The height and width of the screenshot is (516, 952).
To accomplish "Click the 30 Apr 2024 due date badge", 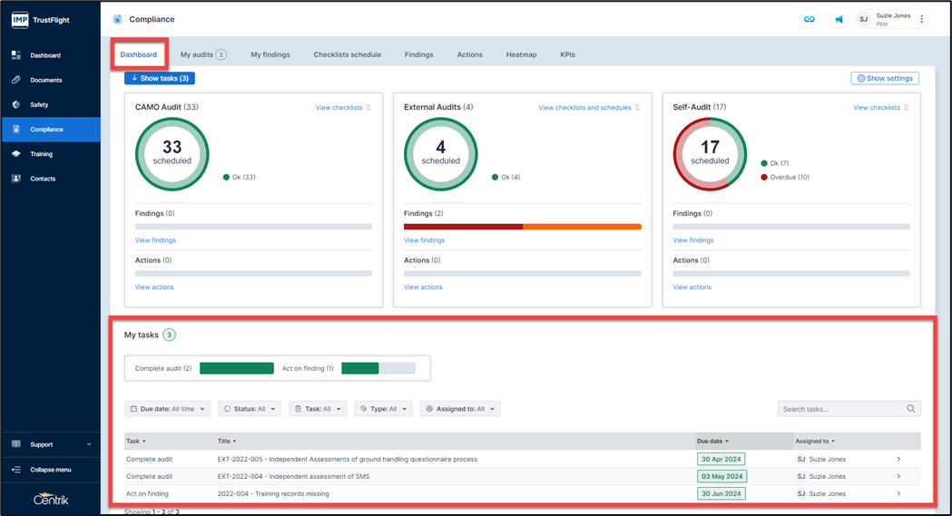I will click(721, 459).
